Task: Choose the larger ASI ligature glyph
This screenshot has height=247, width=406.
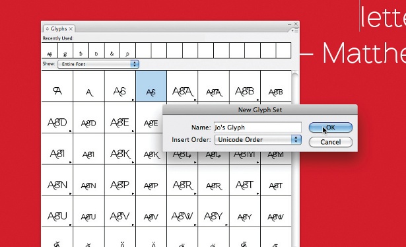Action: click(x=57, y=149)
